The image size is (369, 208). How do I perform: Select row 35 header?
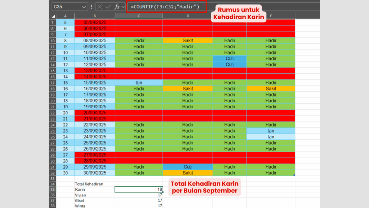[x=52, y=189]
